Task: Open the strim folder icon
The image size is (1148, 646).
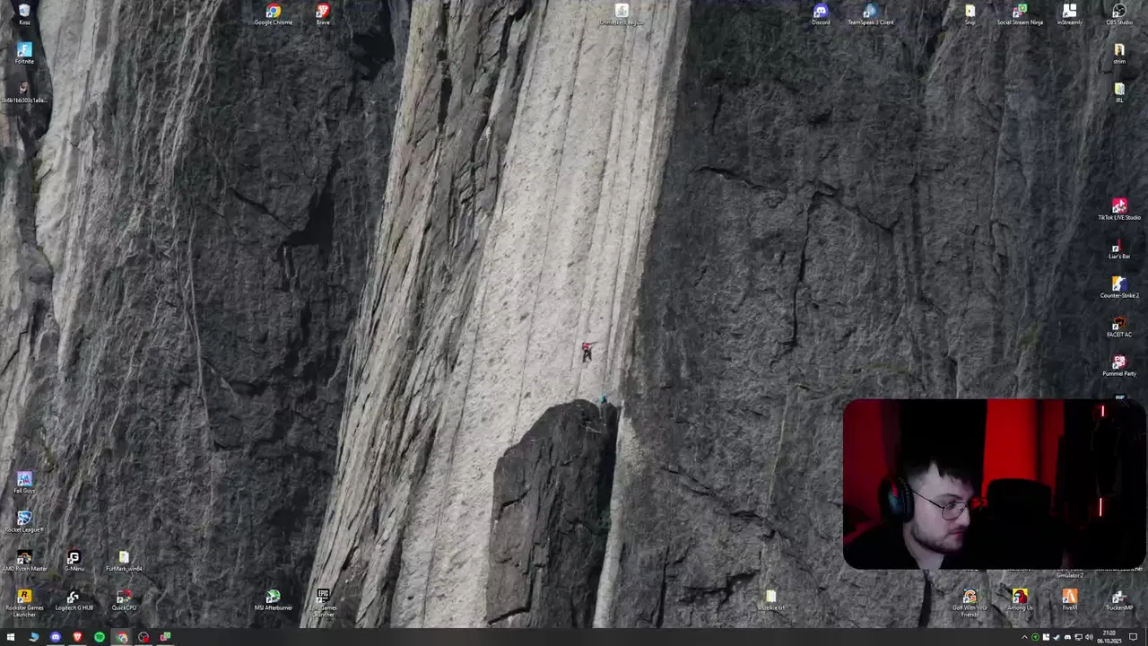Action: 1119,53
